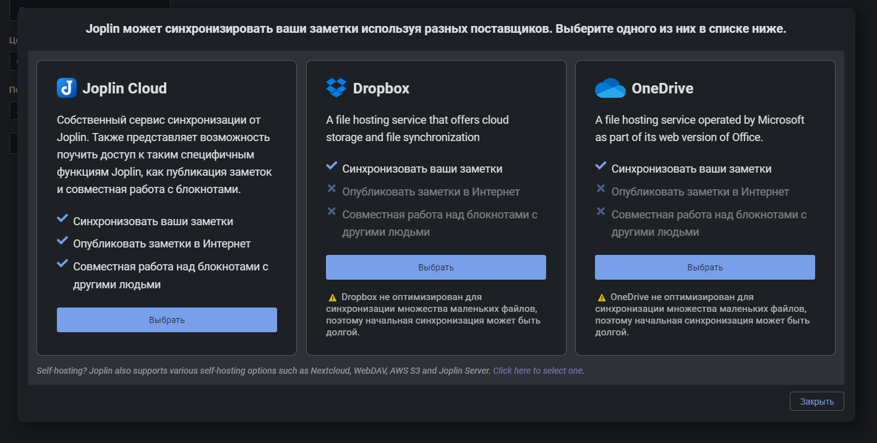Image resolution: width=877 pixels, height=443 pixels.
Task: Click cross icon beside OneDrive publish notes feature
Action: (601, 189)
